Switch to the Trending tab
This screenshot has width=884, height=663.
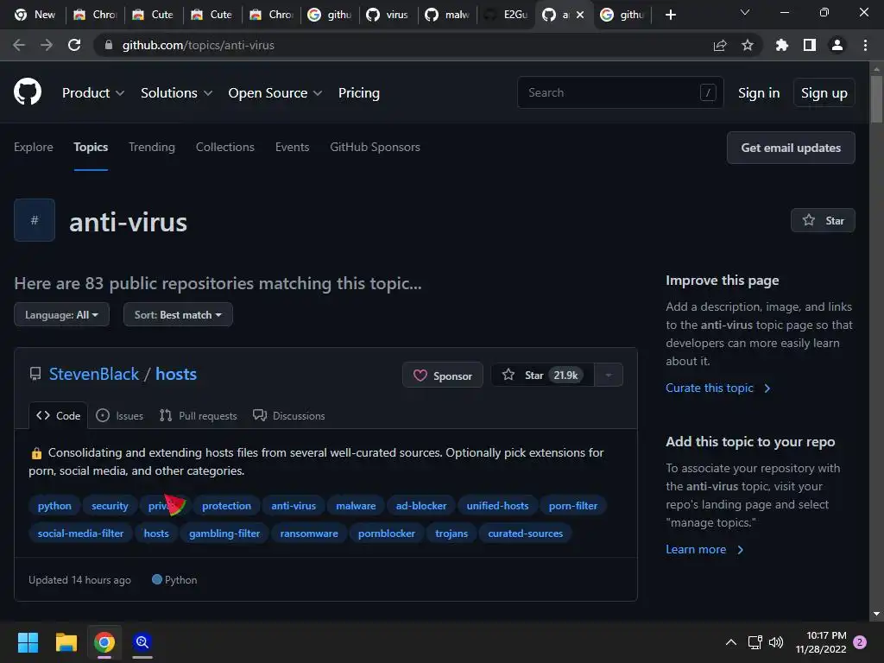tap(152, 147)
